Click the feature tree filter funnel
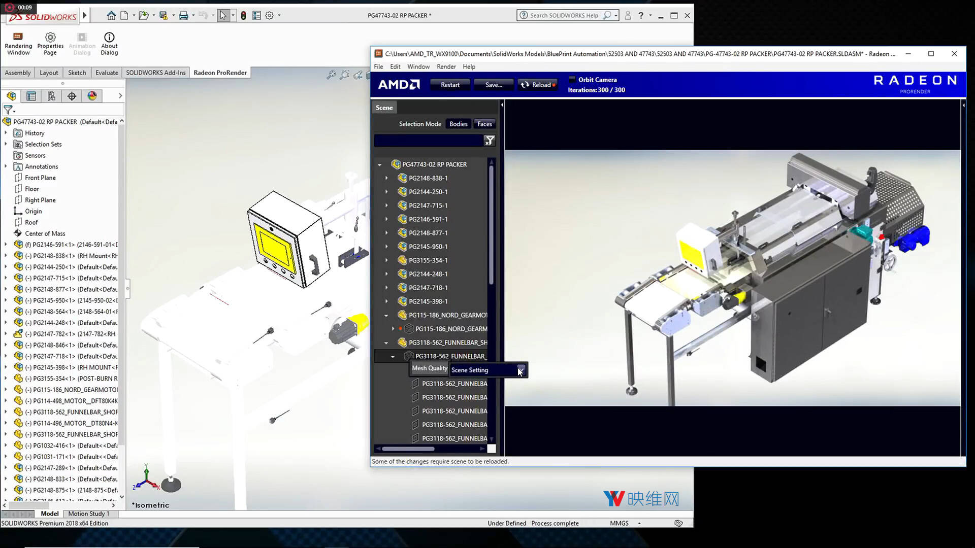The height and width of the screenshot is (548, 975). pos(8,110)
